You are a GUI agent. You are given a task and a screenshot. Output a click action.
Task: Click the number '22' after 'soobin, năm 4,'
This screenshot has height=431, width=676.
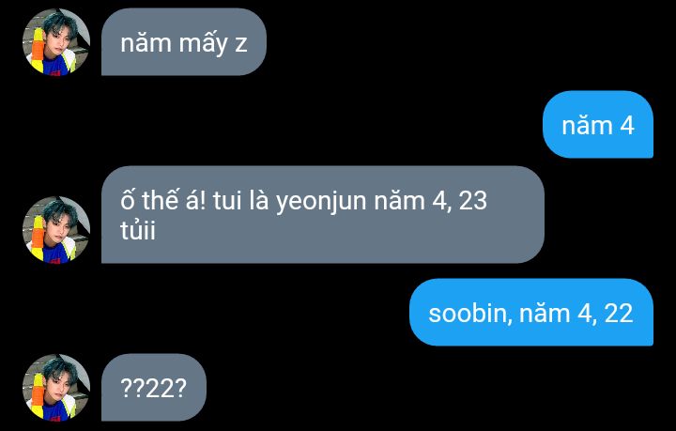[x=618, y=314]
